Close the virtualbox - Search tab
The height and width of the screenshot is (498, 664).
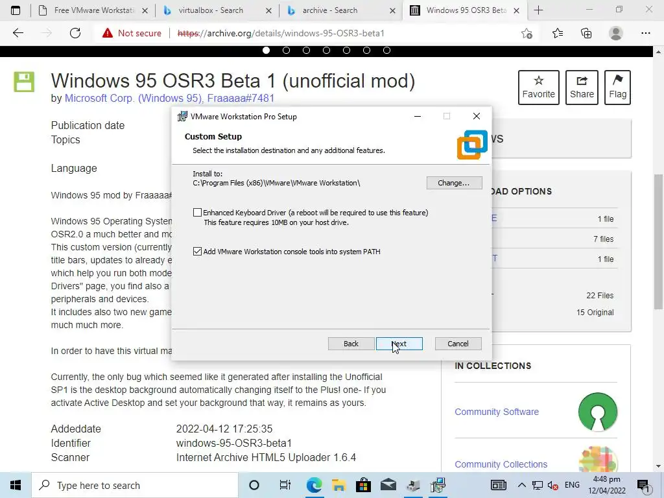click(x=268, y=10)
